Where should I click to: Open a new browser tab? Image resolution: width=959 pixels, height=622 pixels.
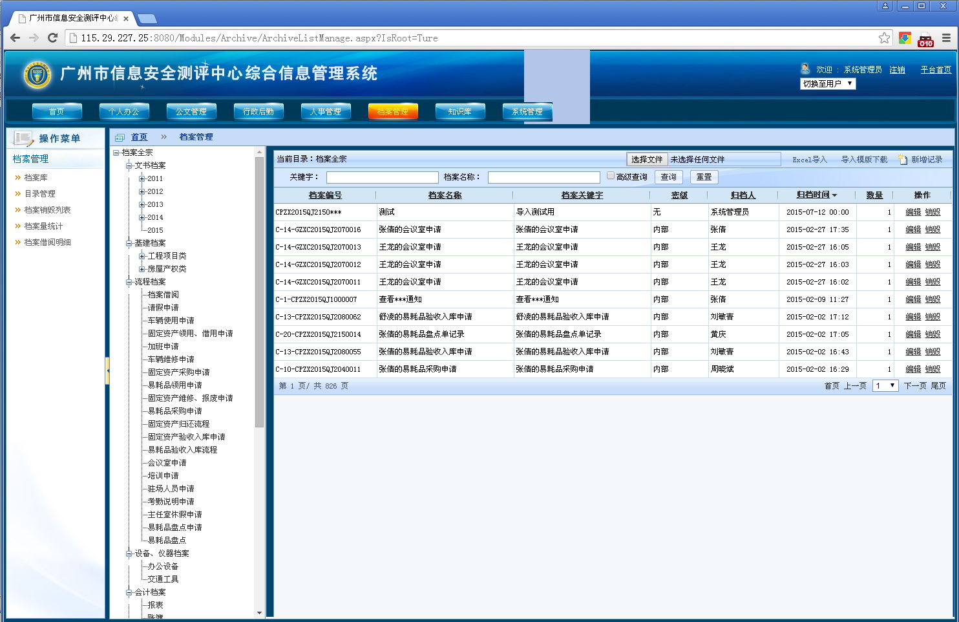tap(147, 19)
